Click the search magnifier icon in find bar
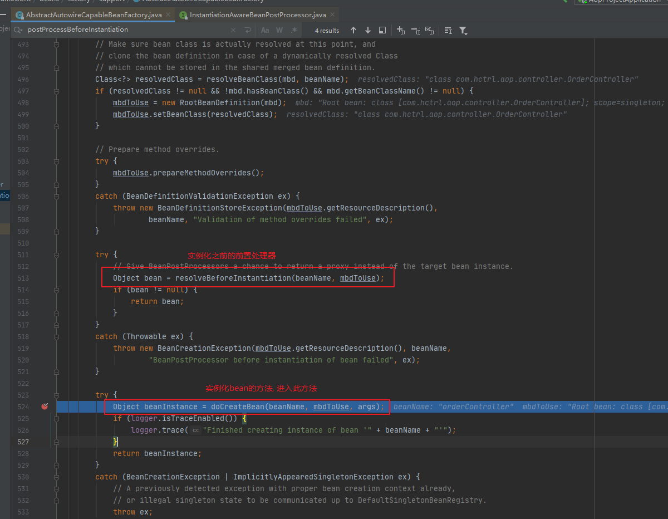This screenshot has width=668, height=519. coord(18,30)
